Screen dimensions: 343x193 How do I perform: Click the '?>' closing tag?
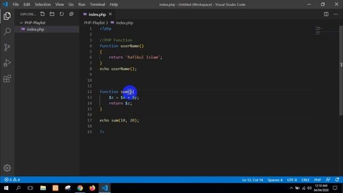pos(102,132)
